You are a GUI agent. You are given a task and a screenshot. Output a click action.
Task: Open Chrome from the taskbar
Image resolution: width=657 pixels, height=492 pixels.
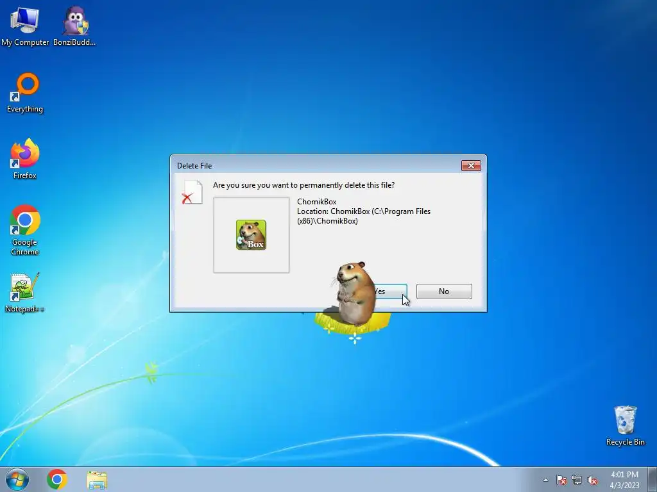click(57, 479)
